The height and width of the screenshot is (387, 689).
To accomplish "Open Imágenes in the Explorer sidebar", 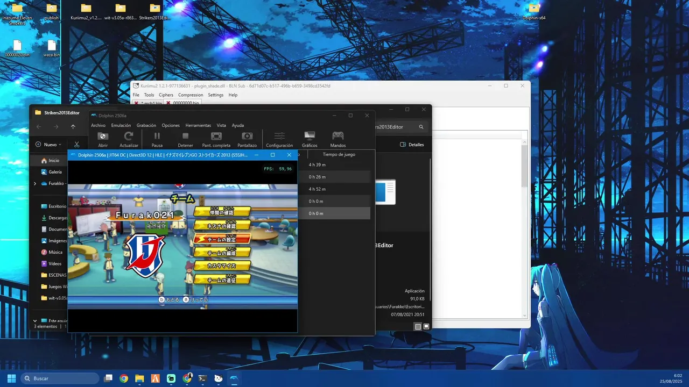I will pos(53,241).
